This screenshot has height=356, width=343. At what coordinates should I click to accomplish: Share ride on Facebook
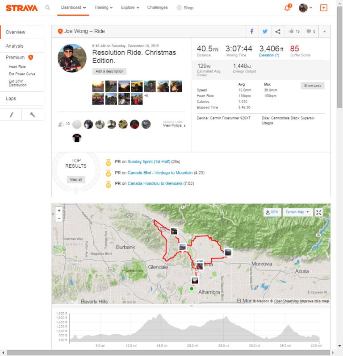(252, 32)
